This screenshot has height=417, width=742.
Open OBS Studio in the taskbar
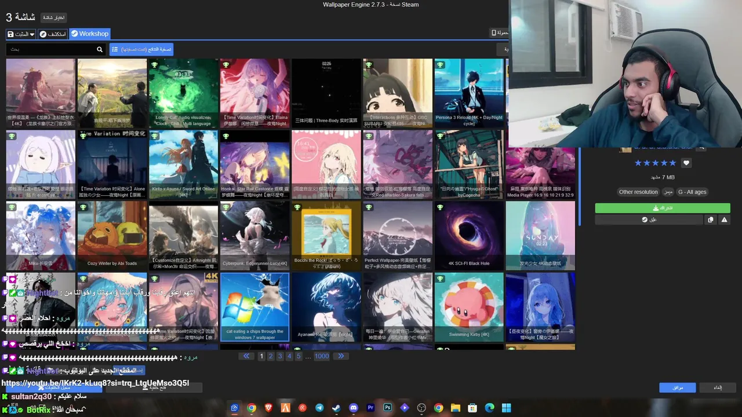click(x=421, y=408)
